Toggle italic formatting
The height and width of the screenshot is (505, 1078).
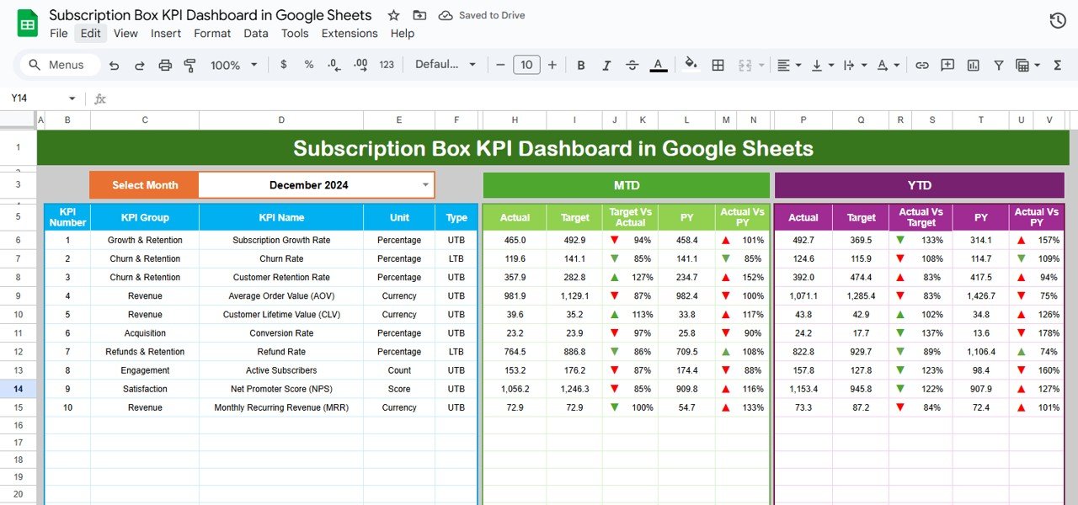click(606, 65)
